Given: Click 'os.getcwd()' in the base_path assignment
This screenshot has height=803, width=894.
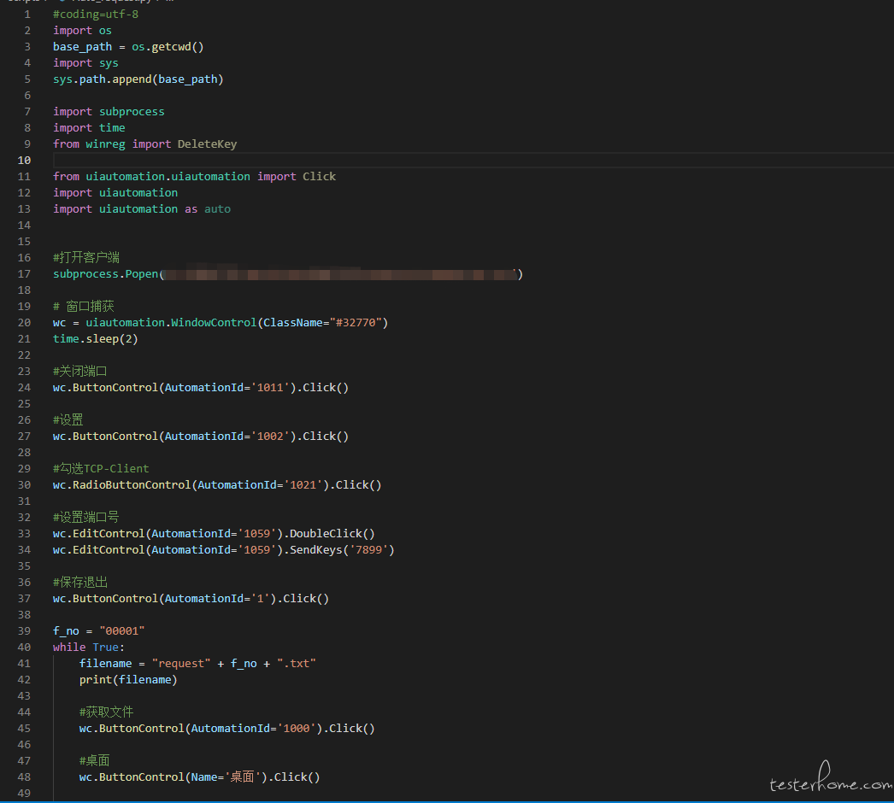Looking at the screenshot, I should click(x=168, y=47).
